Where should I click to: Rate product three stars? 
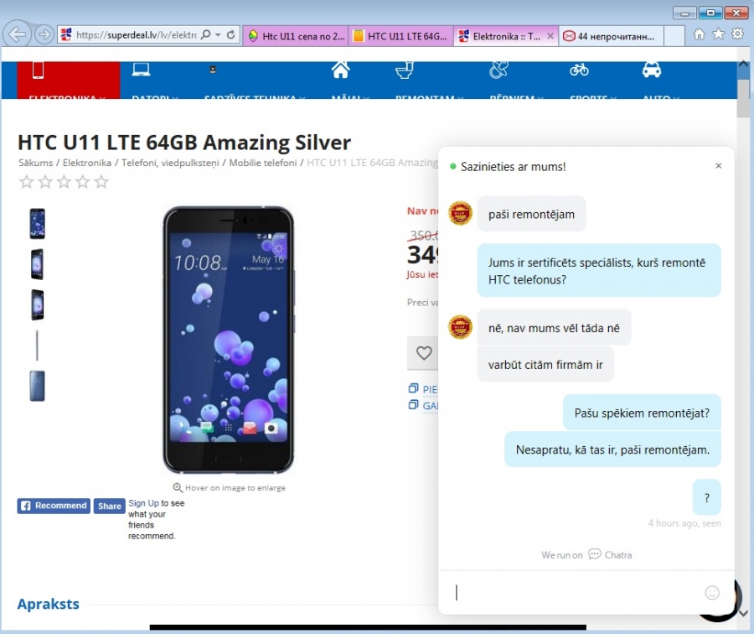(64, 182)
